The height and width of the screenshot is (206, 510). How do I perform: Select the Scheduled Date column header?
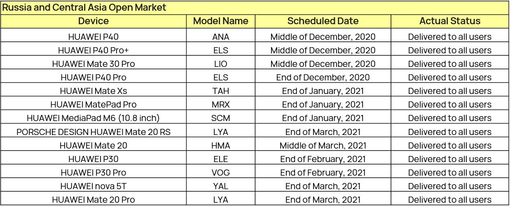tap(323, 21)
